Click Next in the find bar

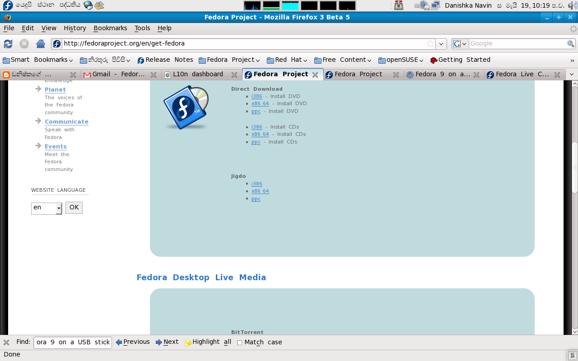click(x=167, y=342)
